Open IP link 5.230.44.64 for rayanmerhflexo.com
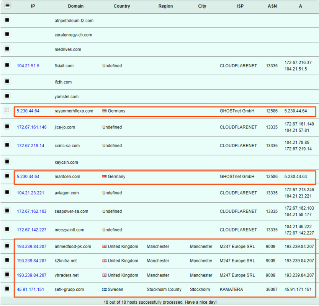Screen dimensions: 319x306 (x=28, y=111)
